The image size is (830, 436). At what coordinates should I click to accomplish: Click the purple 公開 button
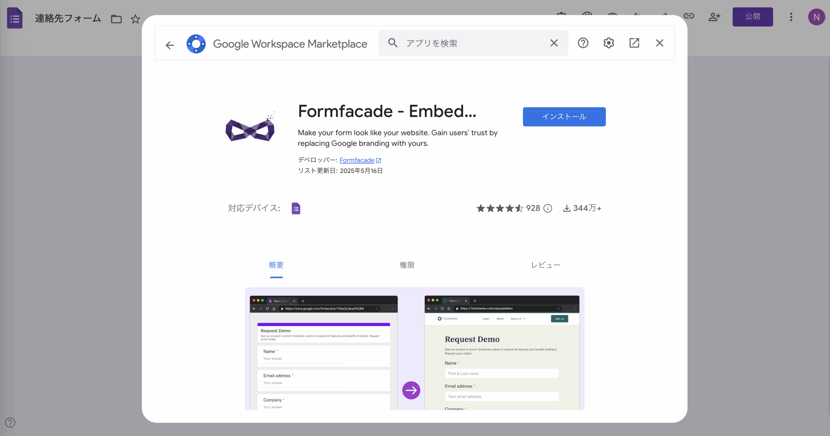[752, 17]
